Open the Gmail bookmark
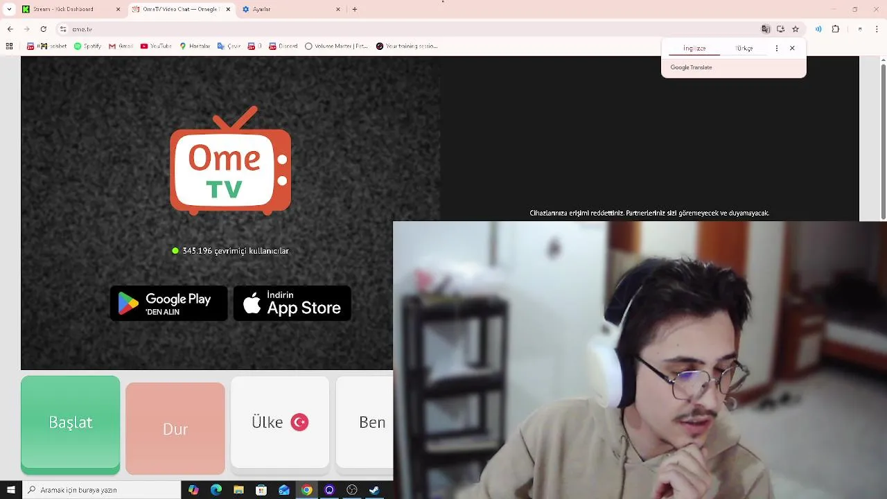The image size is (887, 499). click(x=121, y=46)
